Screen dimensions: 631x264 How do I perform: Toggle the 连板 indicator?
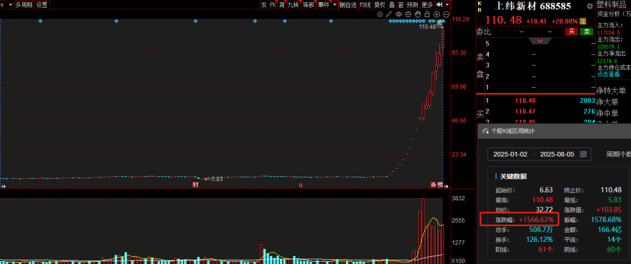[x=308, y=5]
